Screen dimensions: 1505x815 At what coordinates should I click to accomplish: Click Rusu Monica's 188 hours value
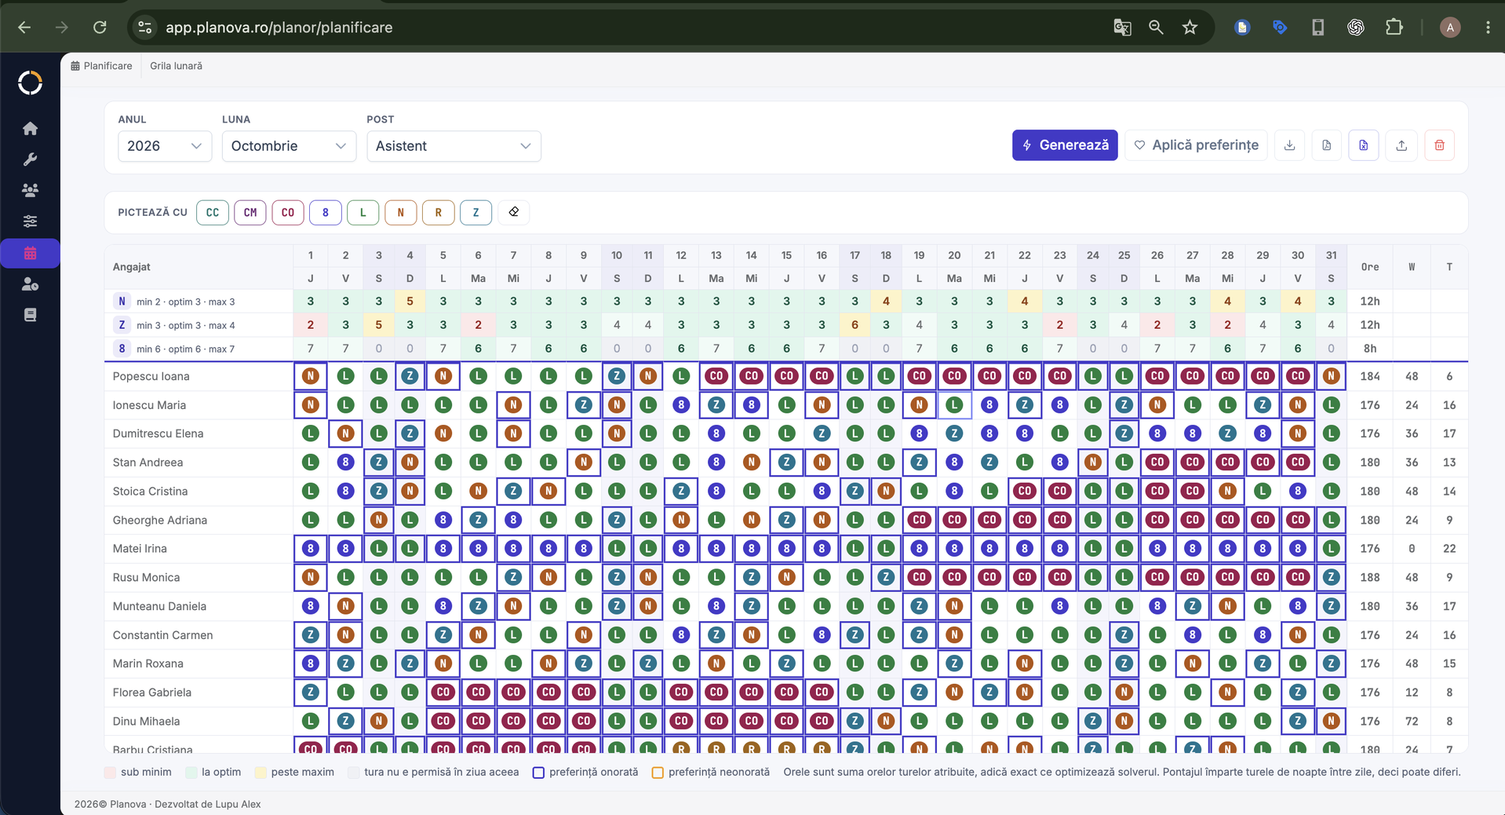(1370, 577)
